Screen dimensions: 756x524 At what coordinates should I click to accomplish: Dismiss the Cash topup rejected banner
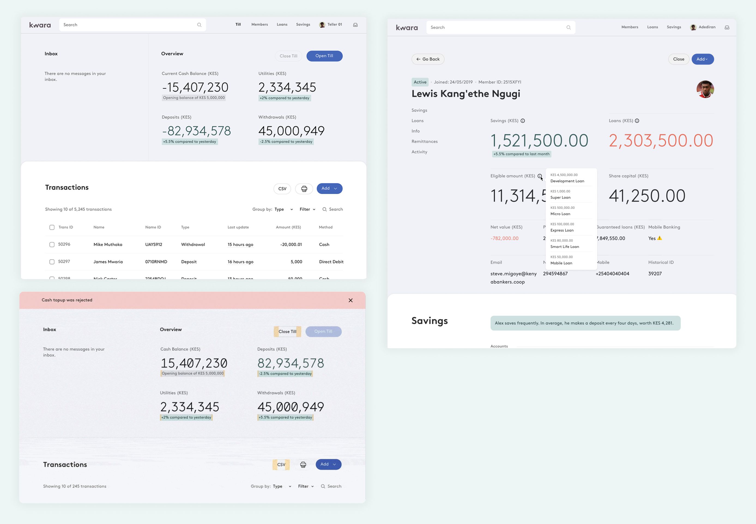(x=350, y=300)
